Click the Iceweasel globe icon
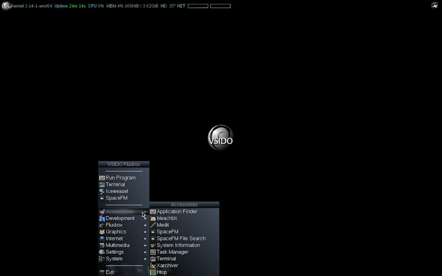This screenshot has width=442, height=276. click(x=102, y=191)
